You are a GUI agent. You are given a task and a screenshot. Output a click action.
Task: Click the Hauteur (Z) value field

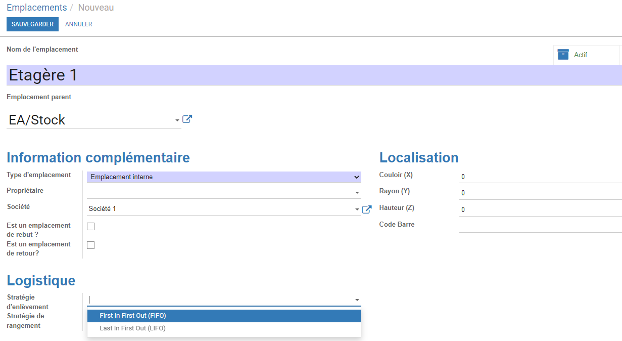click(x=541, y=209)
